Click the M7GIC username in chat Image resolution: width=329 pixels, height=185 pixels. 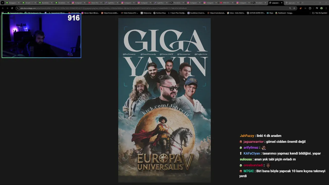click(x=249, y=171)
